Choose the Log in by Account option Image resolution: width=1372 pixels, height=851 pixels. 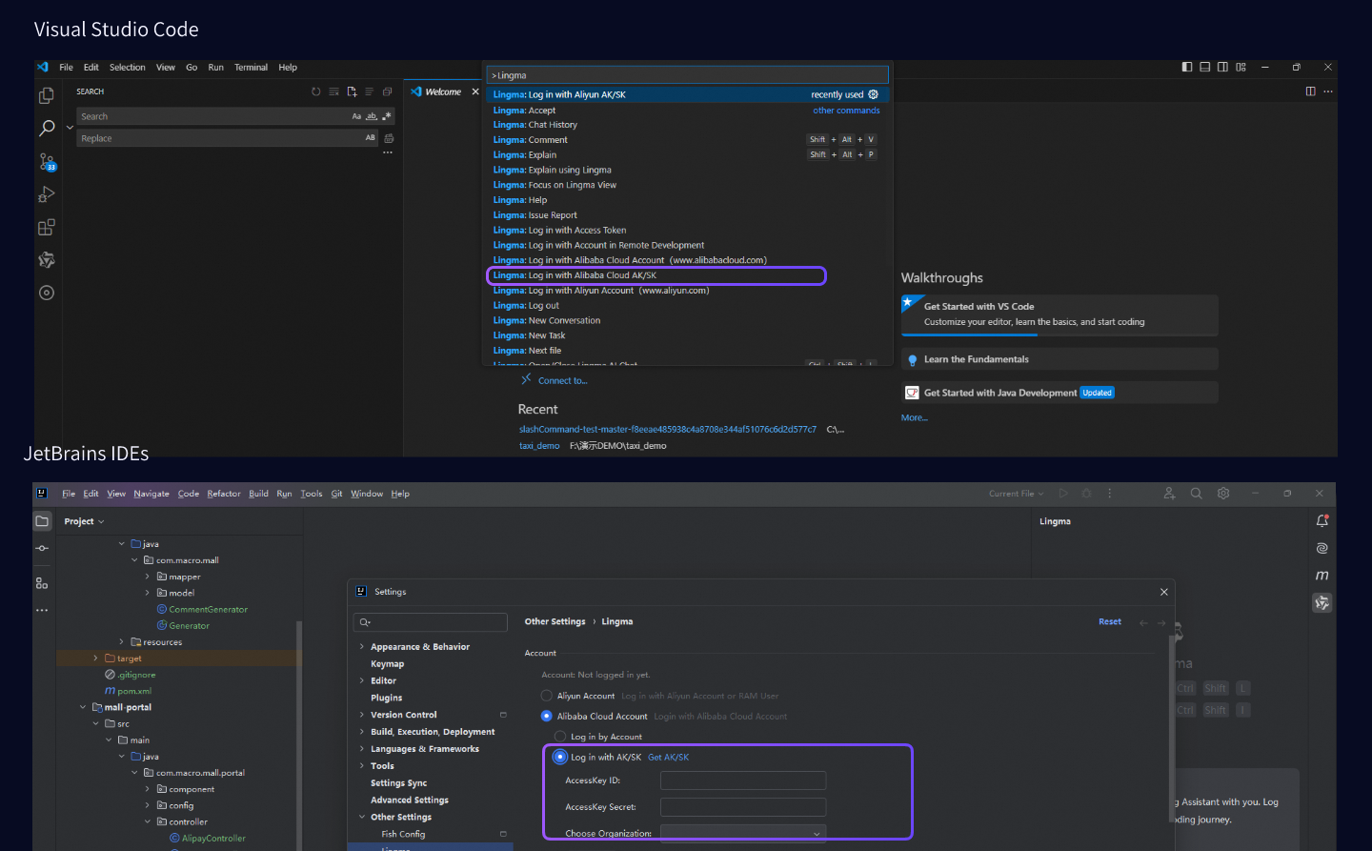[x=560, y=737]
